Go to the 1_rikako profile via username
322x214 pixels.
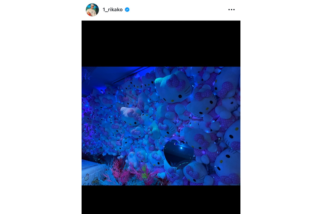(x=112, y=10)
